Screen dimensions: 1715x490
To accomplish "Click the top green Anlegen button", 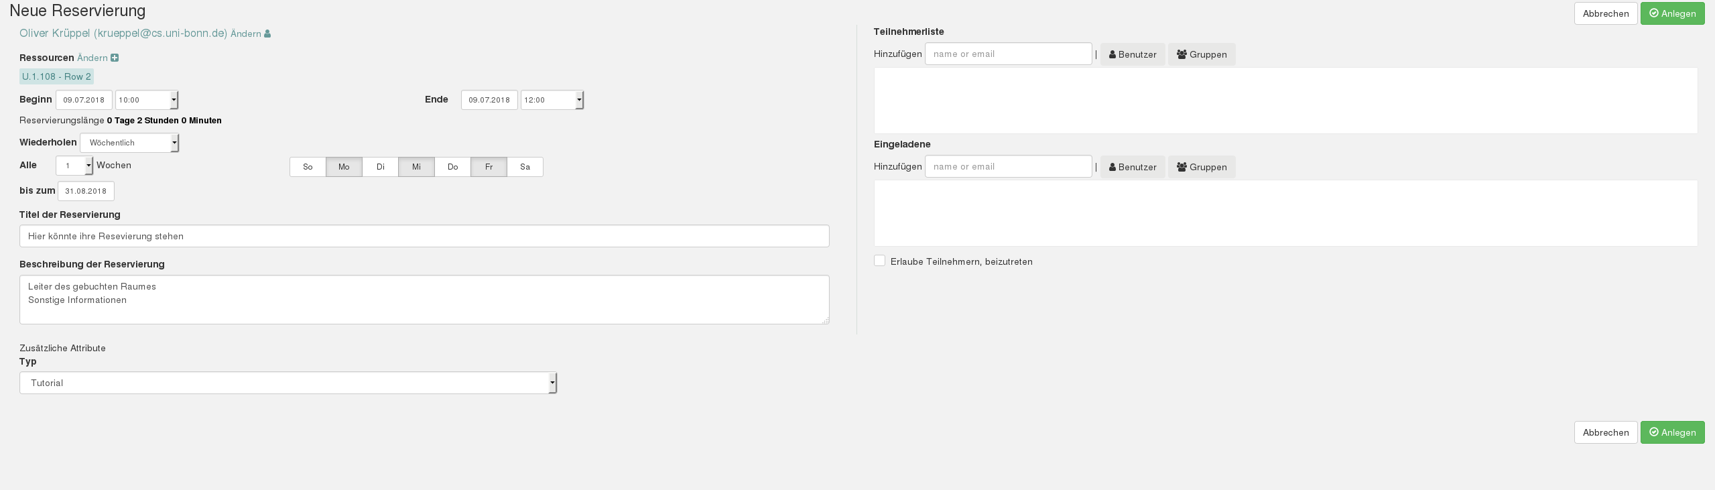I will pos(1671,13).
